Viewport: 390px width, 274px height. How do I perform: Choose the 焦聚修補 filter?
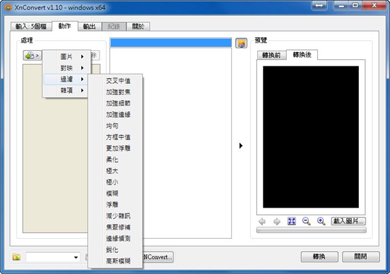[x=118, y=227]
